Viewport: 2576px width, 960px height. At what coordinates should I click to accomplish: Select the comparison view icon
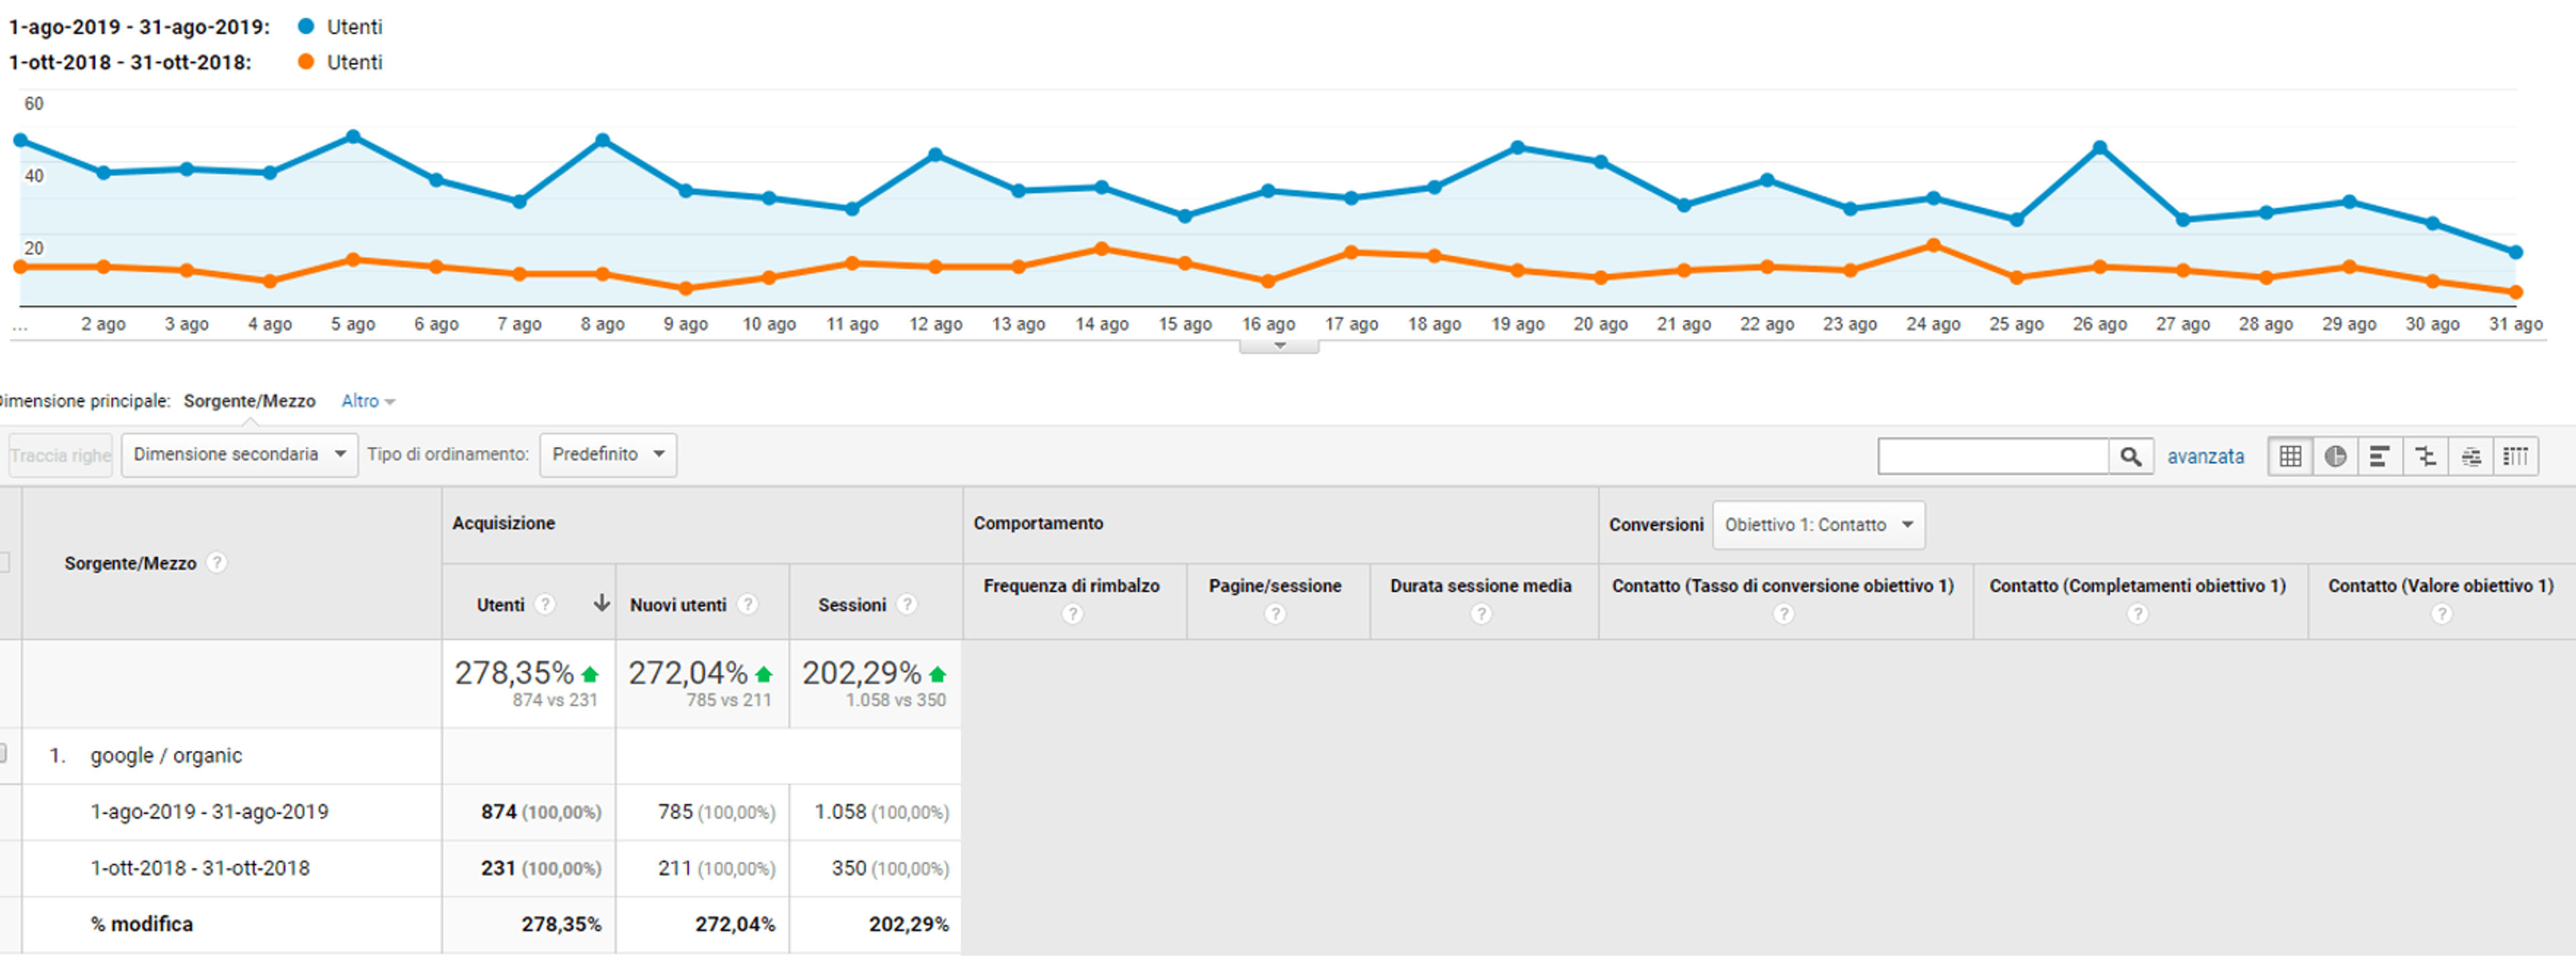point(2425,457)
